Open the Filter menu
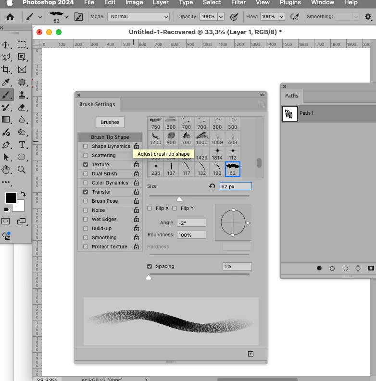This screenshot has height=381, width=376. coord(238,3)
